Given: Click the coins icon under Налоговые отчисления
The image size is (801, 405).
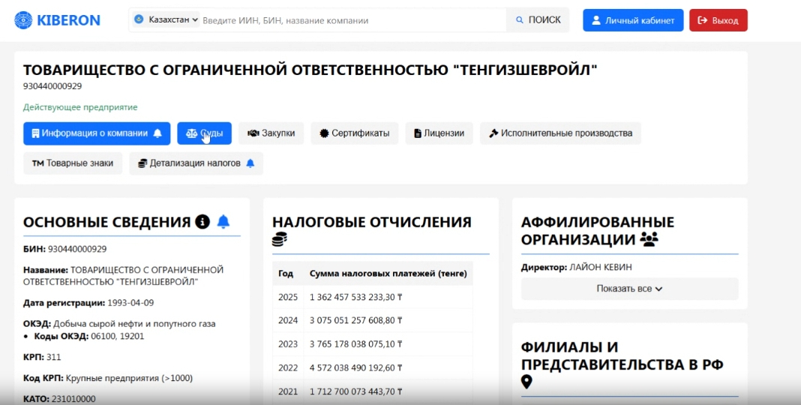Looking at the screenshot, I should (x=280, y=239).
